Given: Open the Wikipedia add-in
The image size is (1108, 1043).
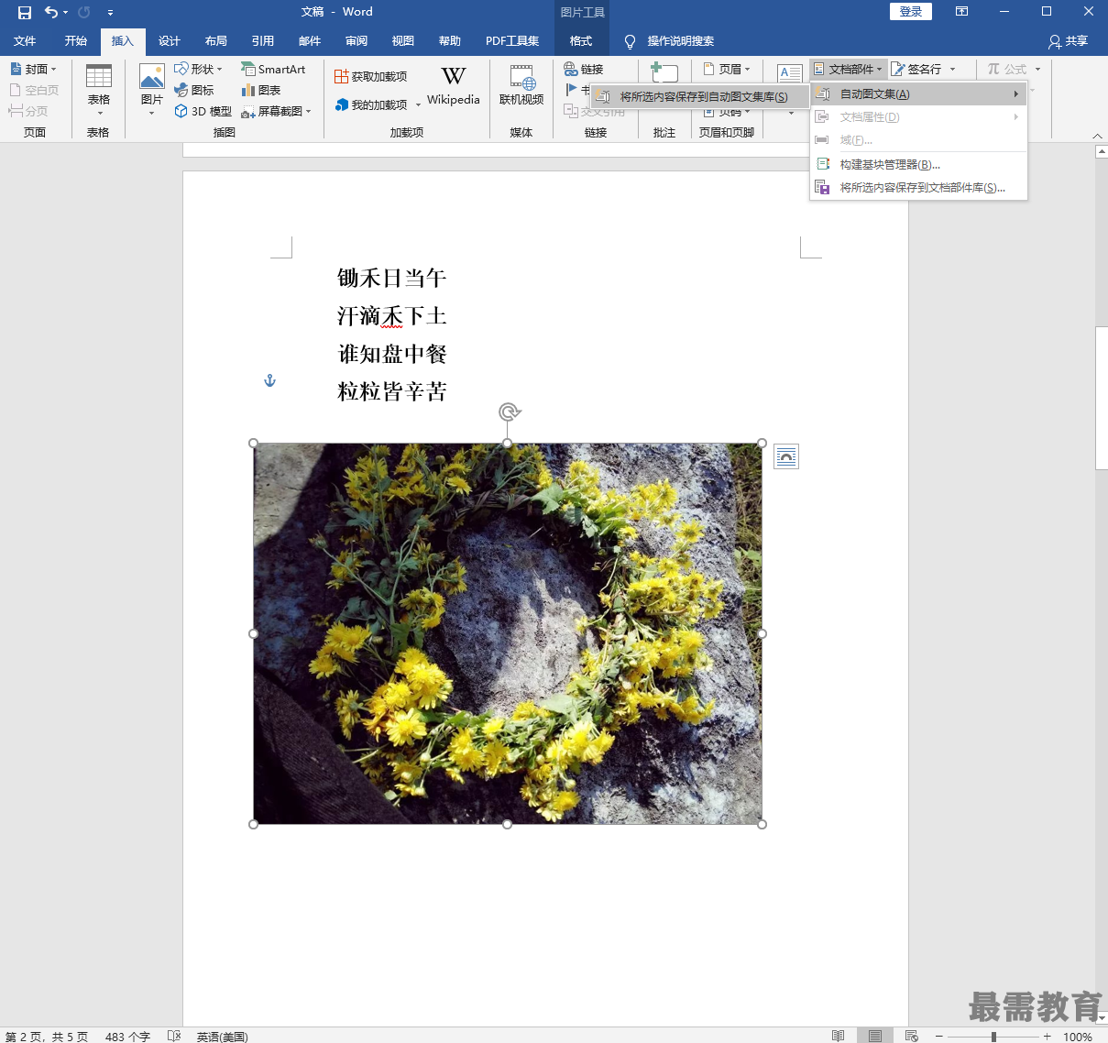Looking at the screenshot, I should point(454,86).
